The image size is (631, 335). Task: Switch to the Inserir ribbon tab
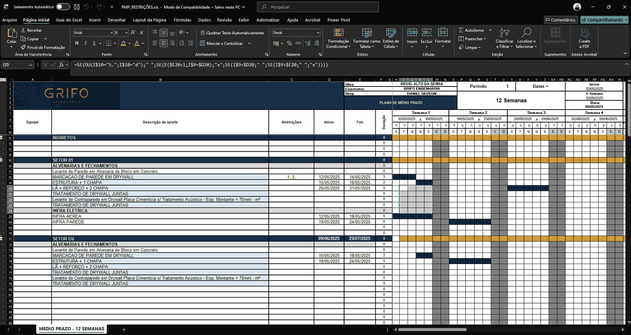(95, 20)
